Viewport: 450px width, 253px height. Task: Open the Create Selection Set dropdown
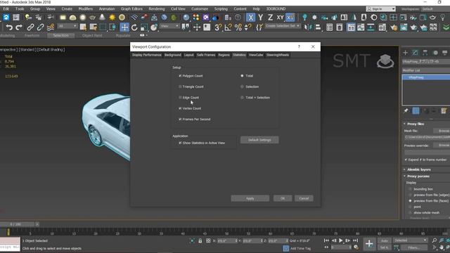coord(283,26)
